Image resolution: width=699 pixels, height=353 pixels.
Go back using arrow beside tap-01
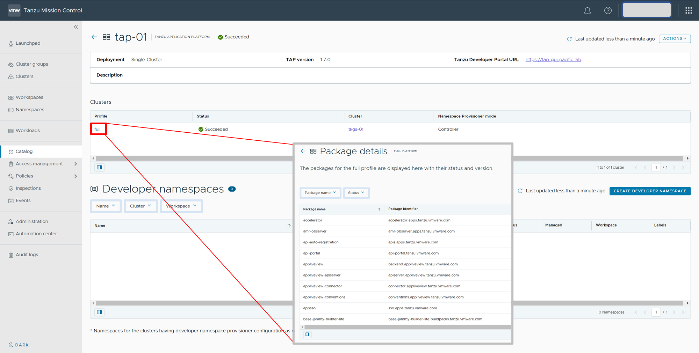point(94,37)
